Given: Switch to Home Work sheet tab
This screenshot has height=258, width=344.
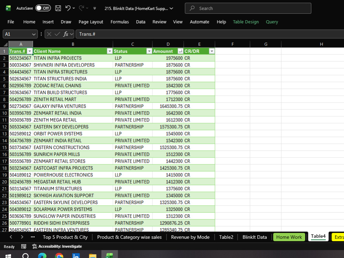Looking at the screenshot, I should (289, 237).
